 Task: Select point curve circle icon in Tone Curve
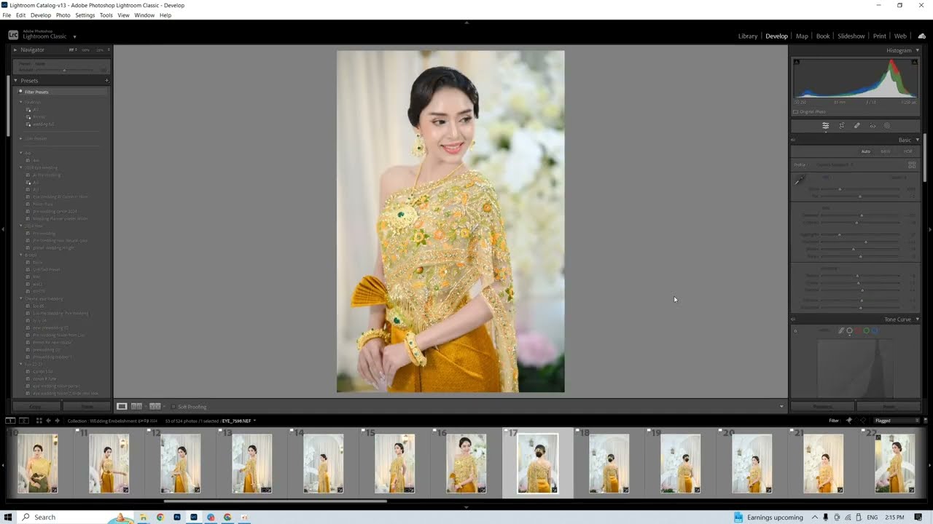point(849,330)
